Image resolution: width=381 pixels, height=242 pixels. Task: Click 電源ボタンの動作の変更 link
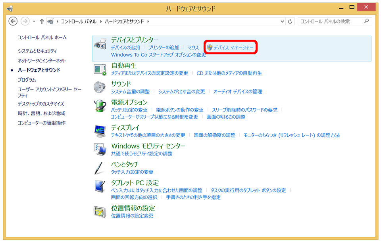179,110
